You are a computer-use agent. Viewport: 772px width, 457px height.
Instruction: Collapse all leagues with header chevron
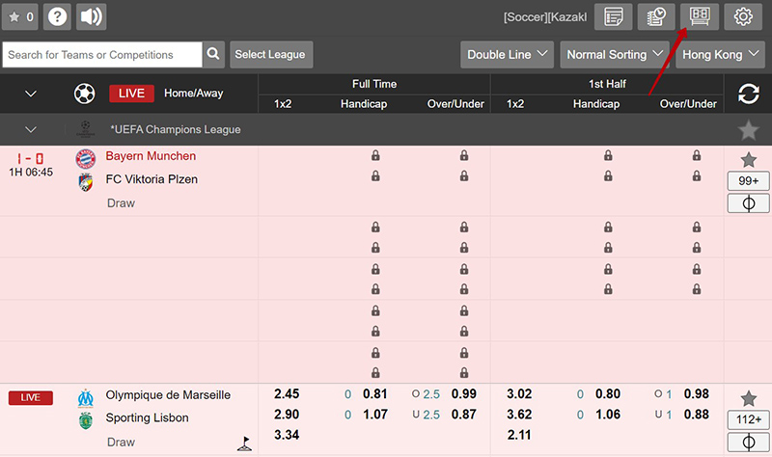click(31, 94)
